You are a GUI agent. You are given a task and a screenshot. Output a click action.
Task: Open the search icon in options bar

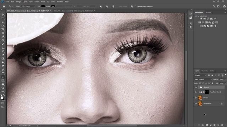[x=214, y=6]
